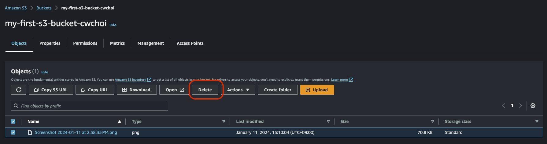Click the png type cell
The width and height of the screenshot is (547, 144).
point(135,133)
